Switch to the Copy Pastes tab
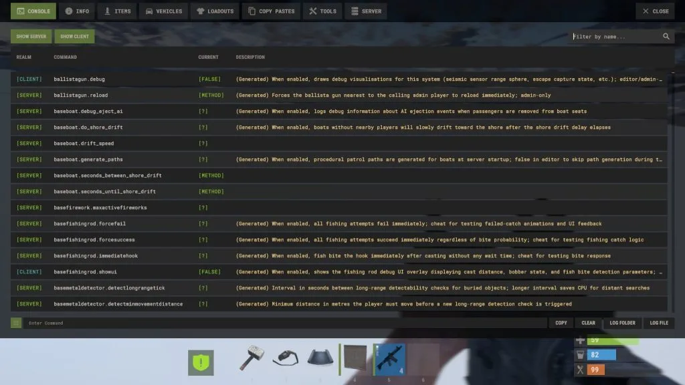 coord(271,11)
